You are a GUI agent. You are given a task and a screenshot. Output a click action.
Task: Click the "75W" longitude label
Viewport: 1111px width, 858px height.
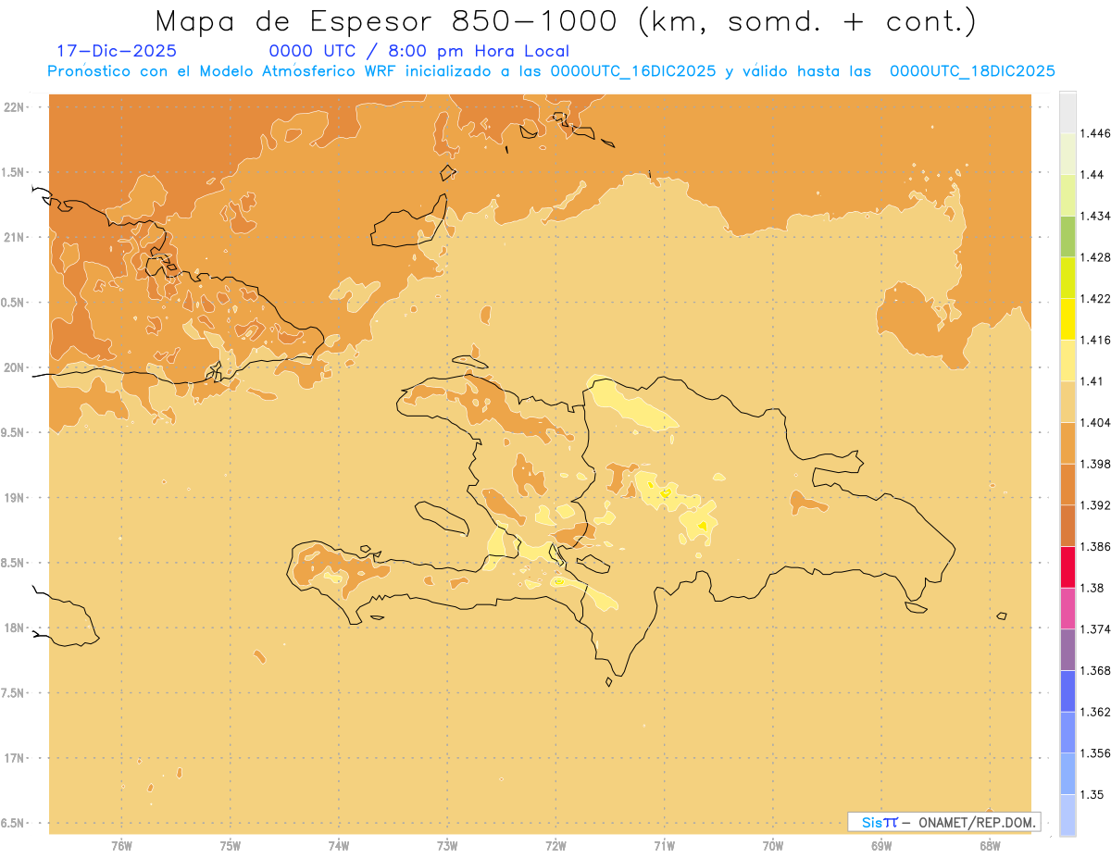click(x=230, y=846)
